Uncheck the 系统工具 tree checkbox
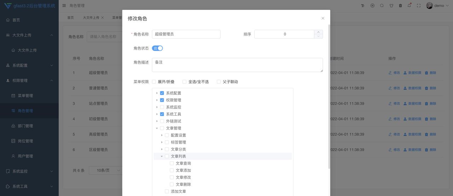The image size is (453, 196). pos(162,114)
